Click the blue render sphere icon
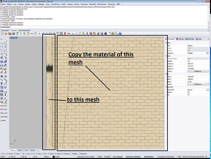This screenshot has width=211, height=159. click(105, 33)
